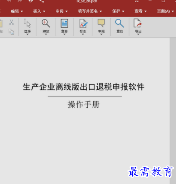Click the Copy pages icon below the scissors
The image size is (176, 184).
coord(11,32)
